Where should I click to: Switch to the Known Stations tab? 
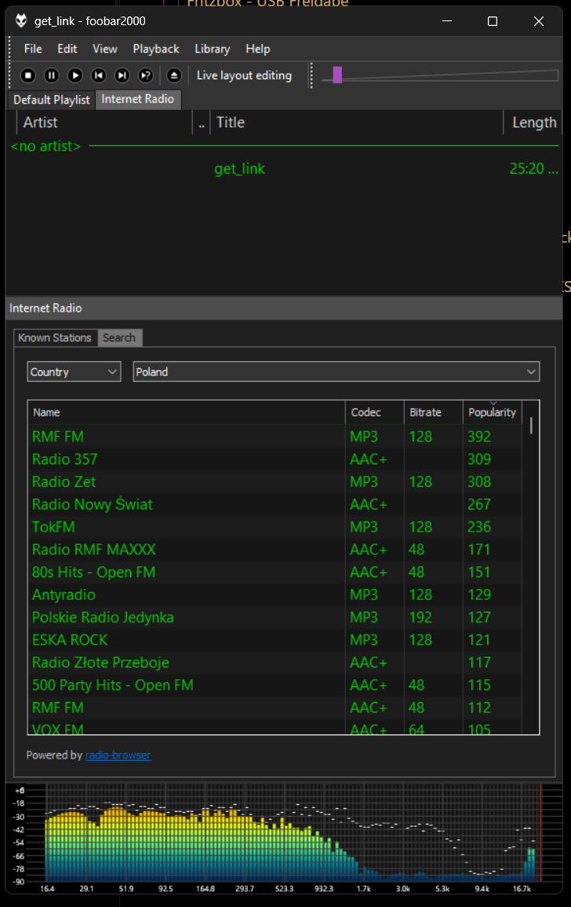[55, 338]
